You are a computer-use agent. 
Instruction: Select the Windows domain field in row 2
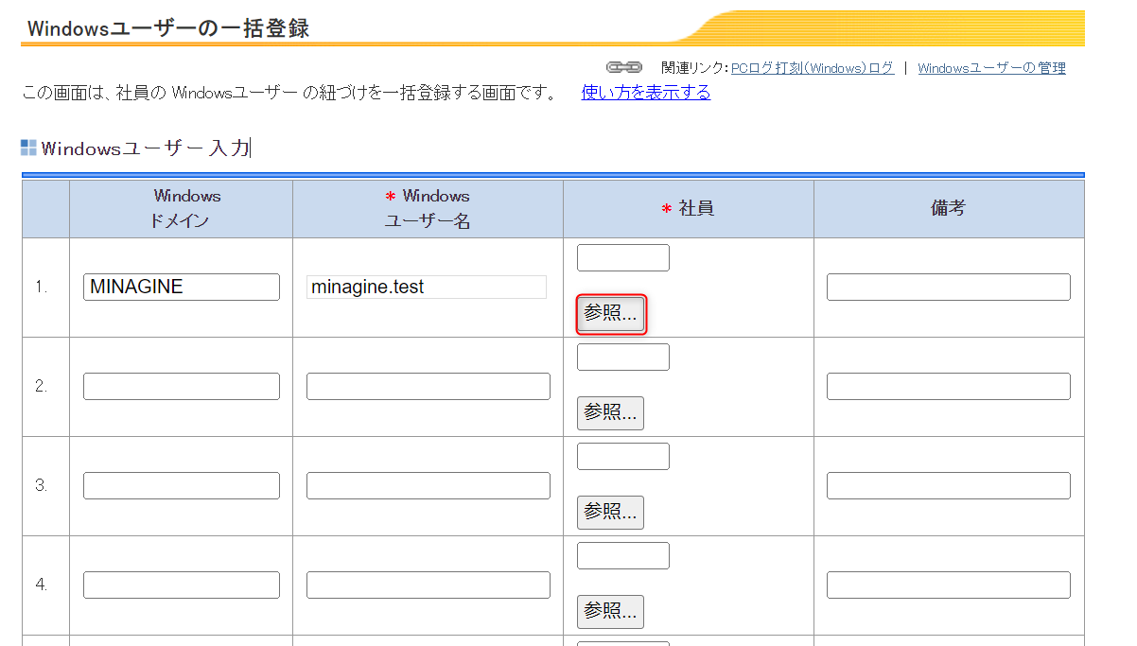[182, 386]
